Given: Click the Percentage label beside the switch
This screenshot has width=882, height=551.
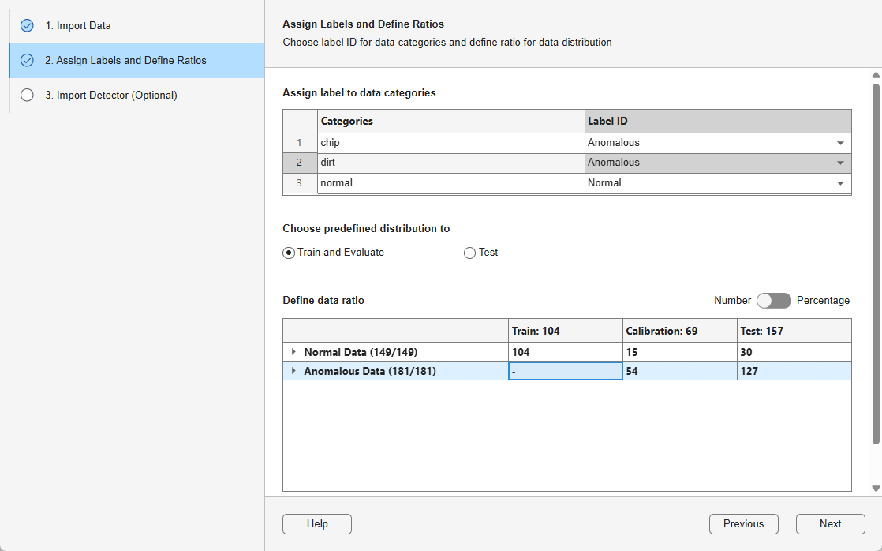Looking at the screenshot, I should click(823, 301).
